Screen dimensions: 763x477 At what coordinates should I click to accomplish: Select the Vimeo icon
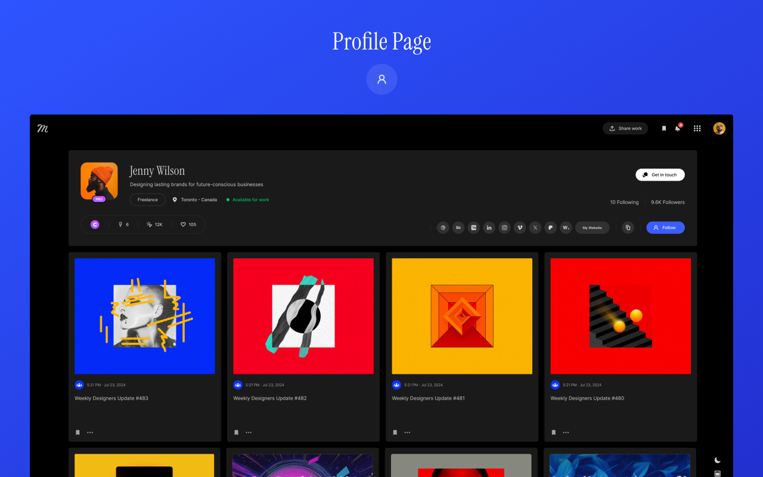pos(519,227)
